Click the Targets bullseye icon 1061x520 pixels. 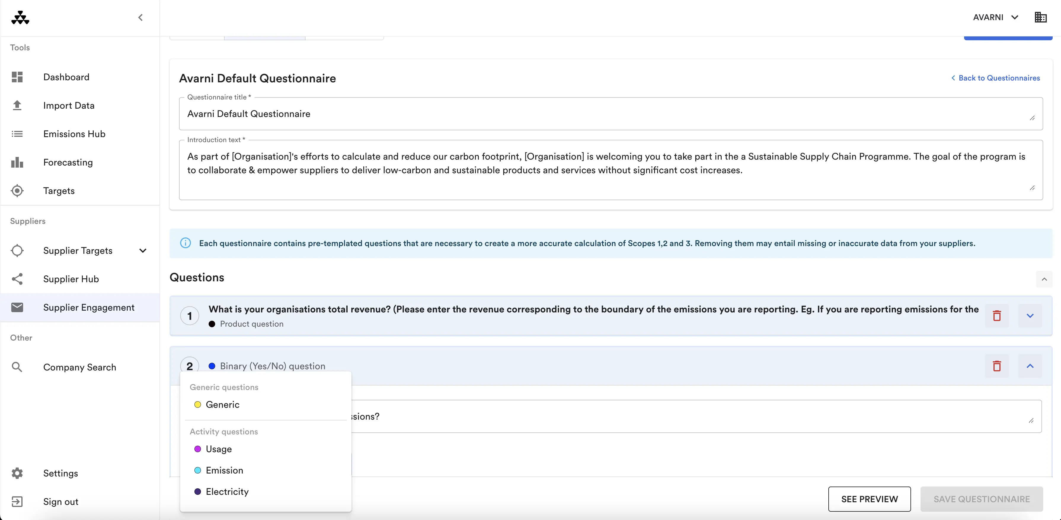click(x=17, y=190)
